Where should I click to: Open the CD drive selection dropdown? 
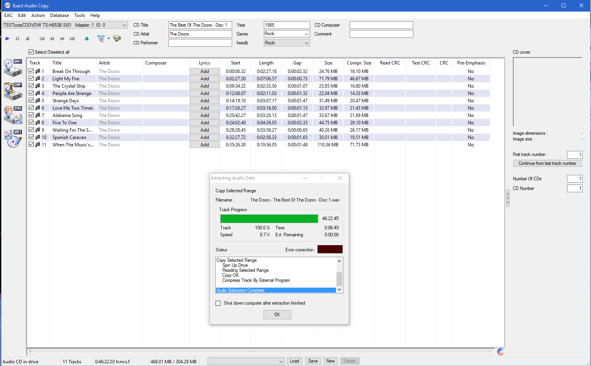(124, 25)
